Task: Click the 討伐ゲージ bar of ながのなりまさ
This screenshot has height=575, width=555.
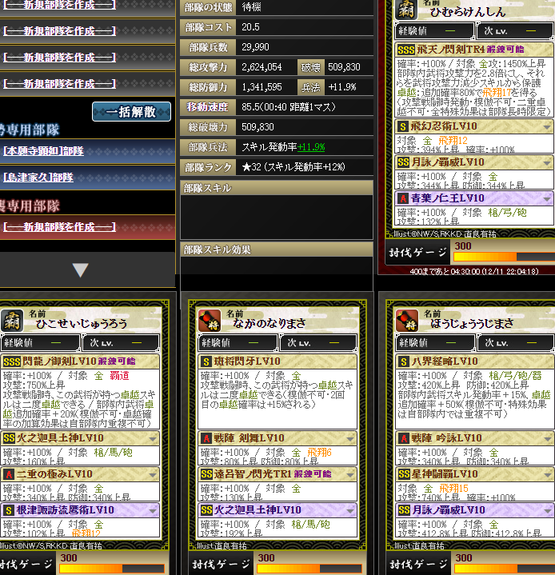Action: pos(309,569)
